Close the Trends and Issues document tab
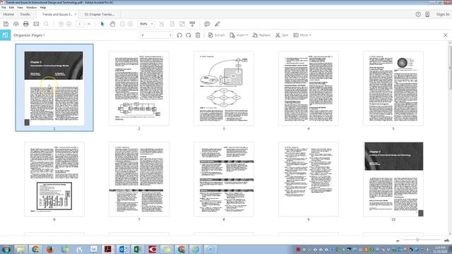The width and height of the screenshot is (452, 254). pyautogui.click(x=76, y=14)
